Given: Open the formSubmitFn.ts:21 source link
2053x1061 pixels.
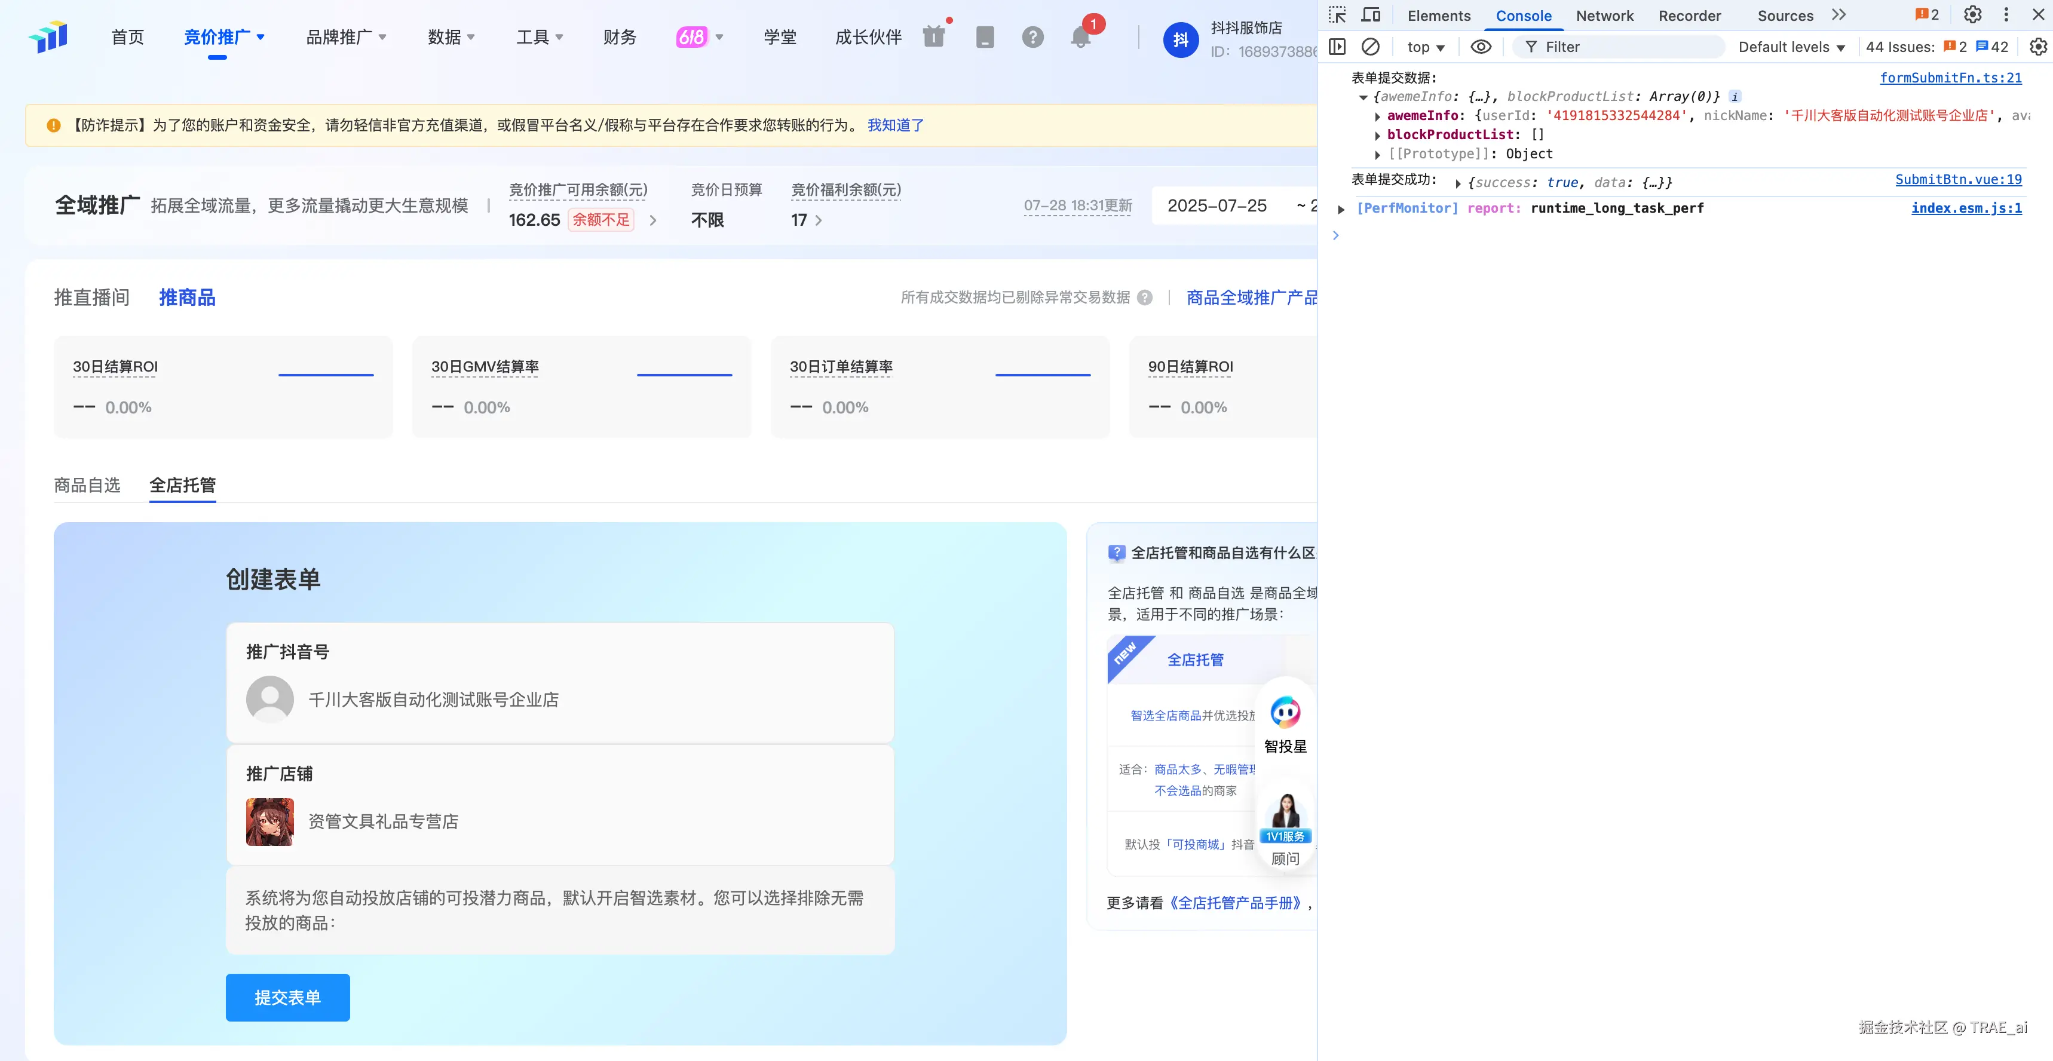Looking at the screenshot, I should [x=1950, y=77].
